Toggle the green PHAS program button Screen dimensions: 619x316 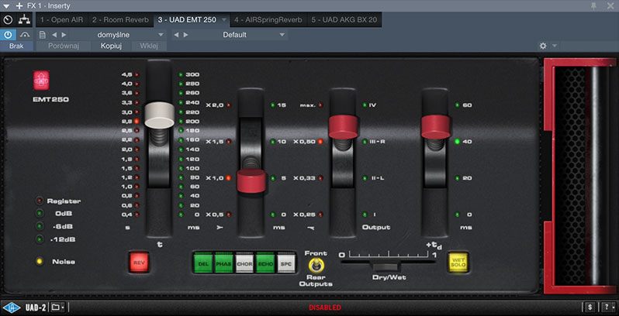pyautogui.click(x=224, y=263)
